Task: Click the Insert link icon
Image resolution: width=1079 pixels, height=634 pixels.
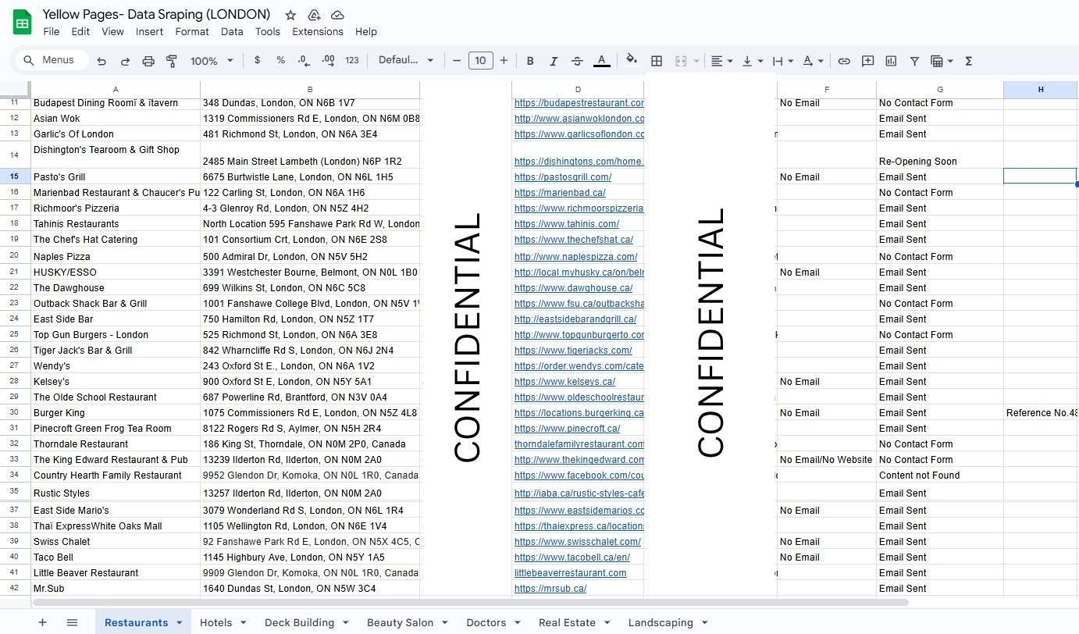Action: pos(844,61)
